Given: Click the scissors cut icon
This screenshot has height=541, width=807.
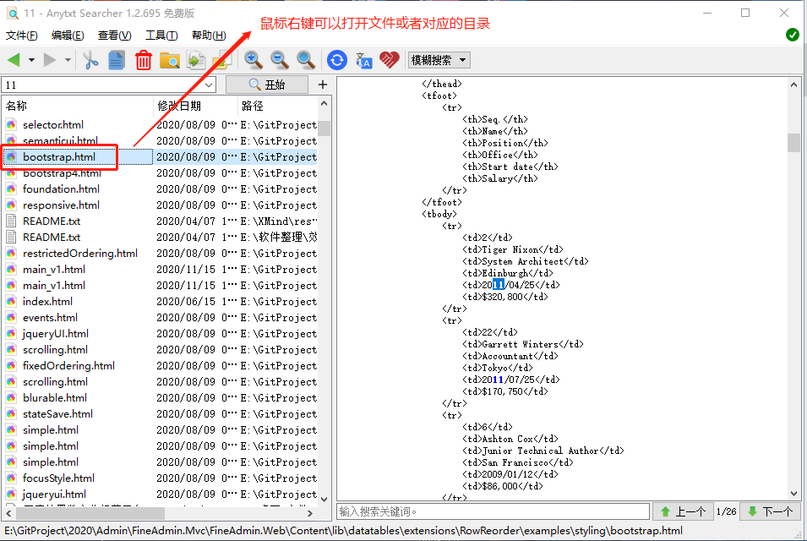Looking at the screenshot, I should [x=90, y=60].
